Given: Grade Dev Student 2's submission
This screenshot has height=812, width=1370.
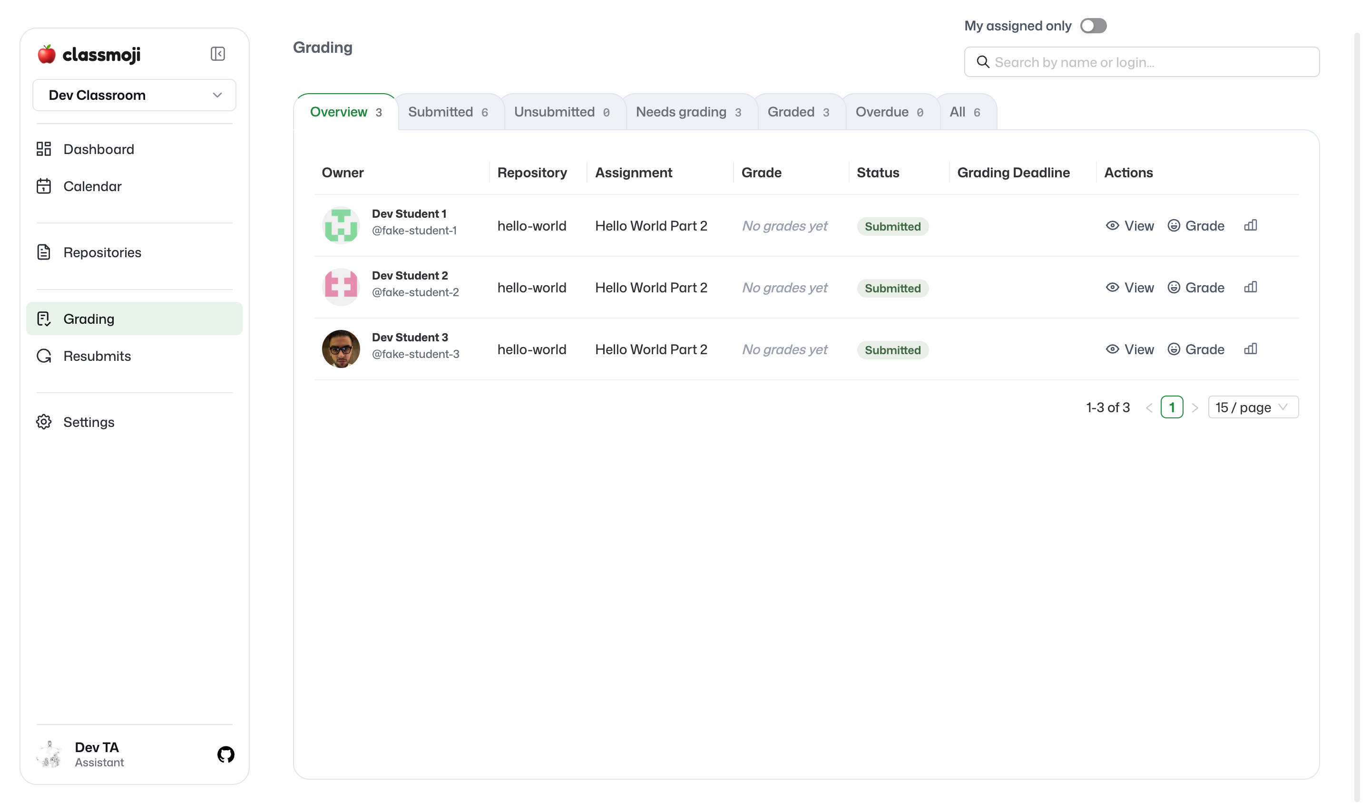Looking at the screenshot, I should (x=1196, y=287).
